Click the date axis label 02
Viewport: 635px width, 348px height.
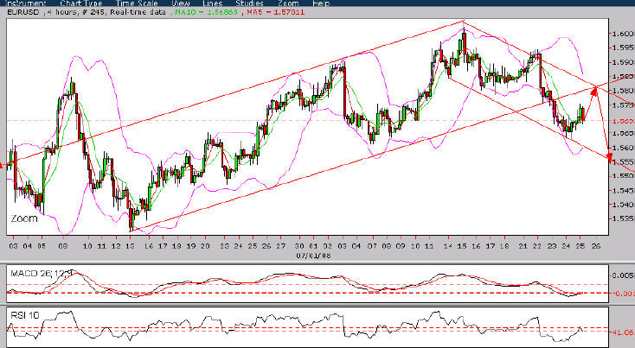tap(328, 246)
